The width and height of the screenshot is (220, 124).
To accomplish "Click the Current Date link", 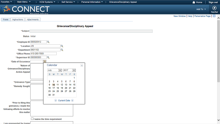I will (x=64, y=100).
